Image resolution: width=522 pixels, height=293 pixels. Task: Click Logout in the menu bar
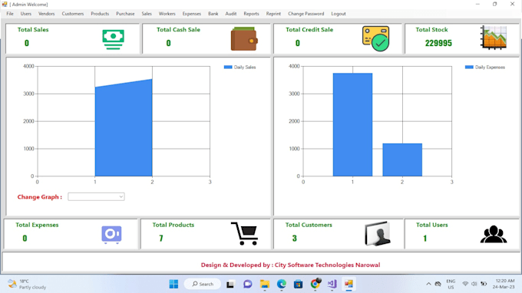tap(339, 14)
